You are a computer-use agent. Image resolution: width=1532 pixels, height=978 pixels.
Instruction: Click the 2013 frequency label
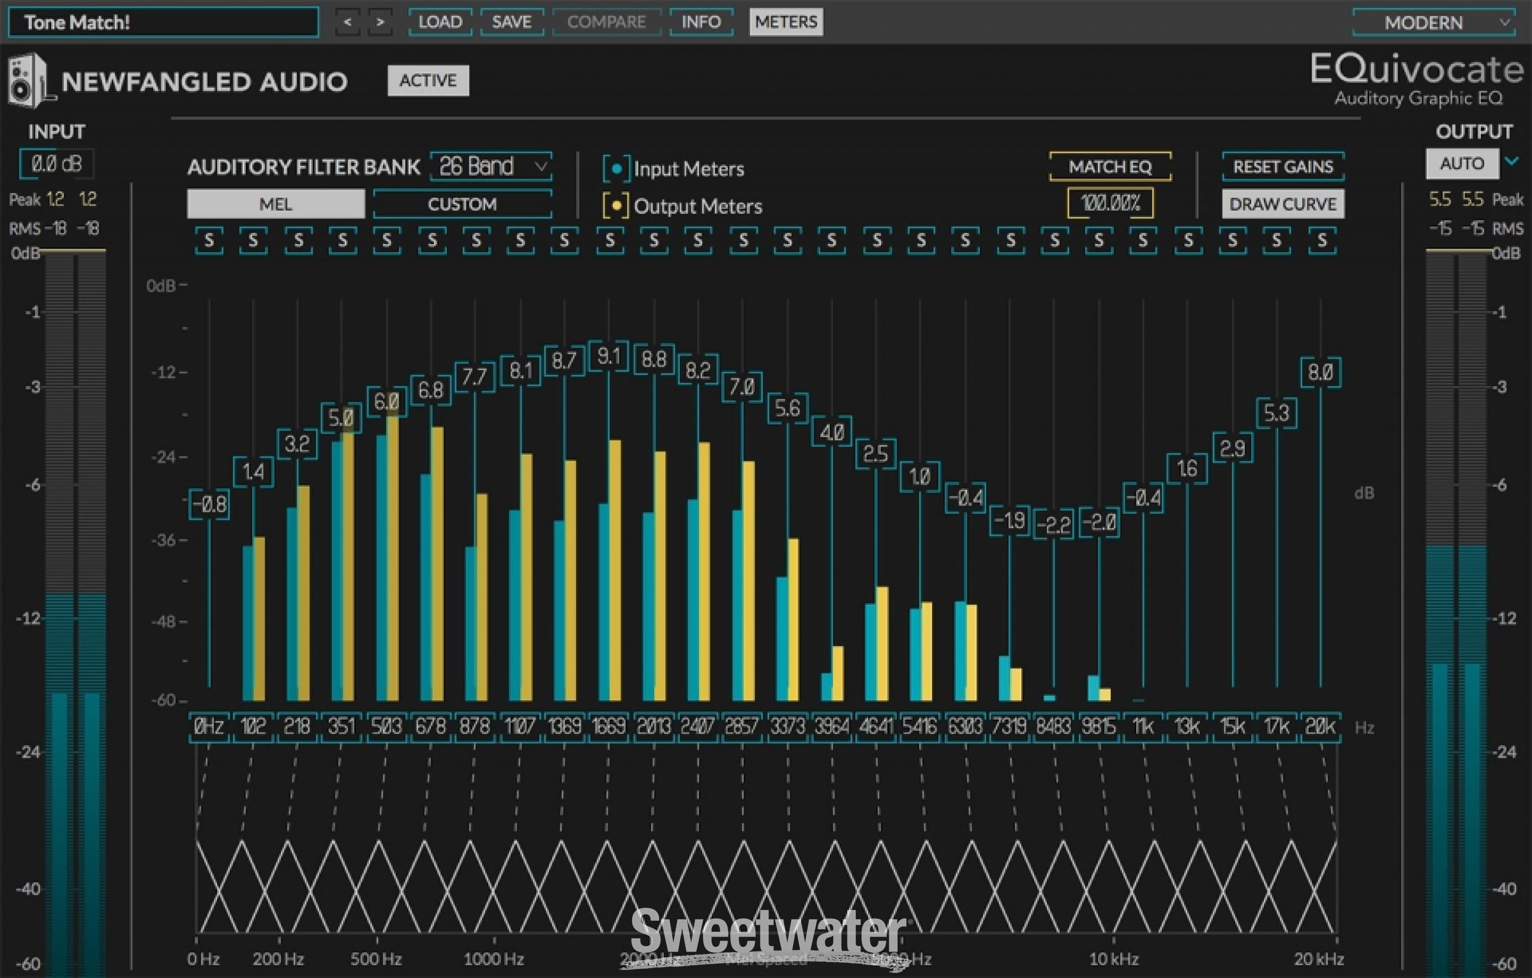point(653,727)
